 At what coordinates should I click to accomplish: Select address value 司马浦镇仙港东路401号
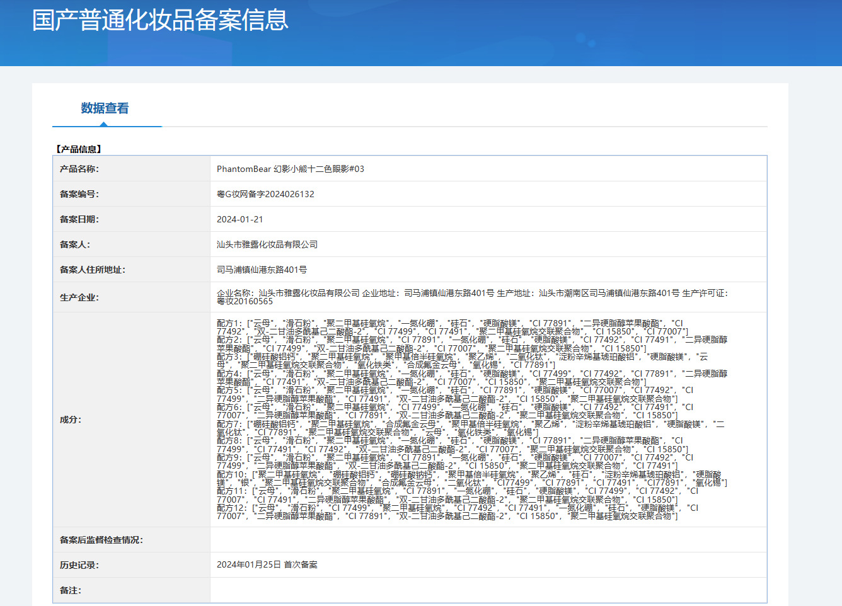tap(262, 270)
